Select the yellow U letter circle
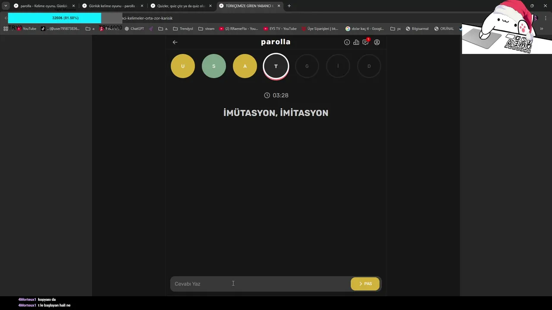The image size is (552, 310). 183,66
